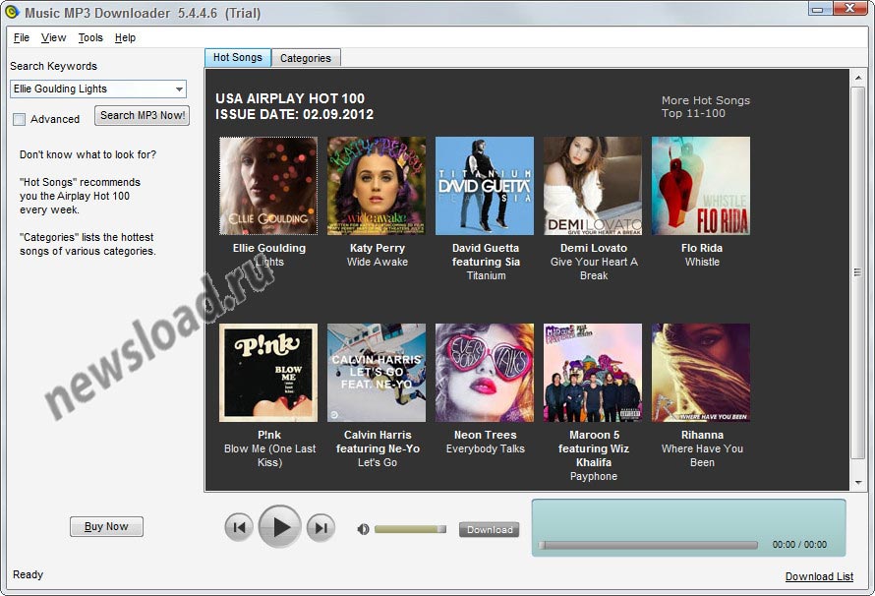Select the David Guetta Titanium cover
Viewport: 875px width, 596px height.
[x=485, y=186]
